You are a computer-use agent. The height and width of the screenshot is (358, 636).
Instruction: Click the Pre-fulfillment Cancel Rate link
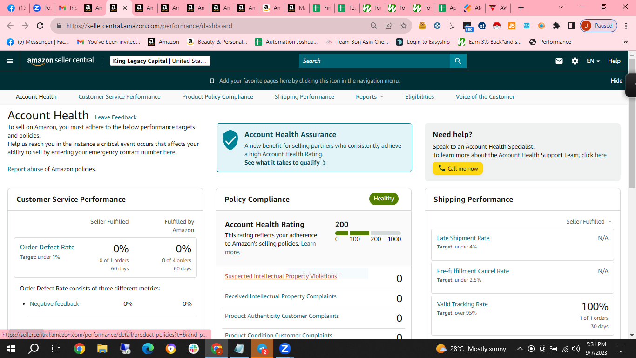[473, 271]
